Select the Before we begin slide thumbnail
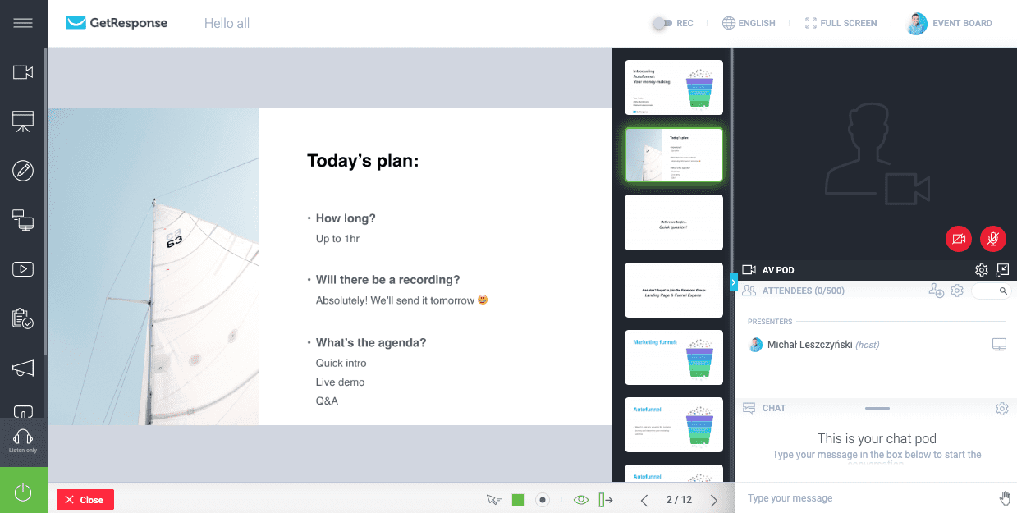Screen dimensions: 1017x513 (674, 222)
